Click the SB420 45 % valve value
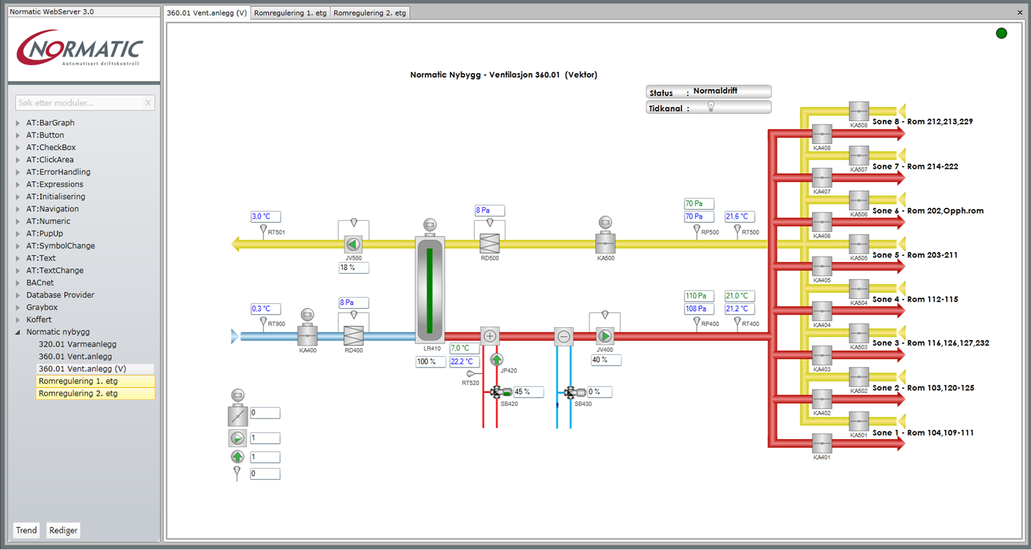The image size is (1031, 550). coord(528,392)
